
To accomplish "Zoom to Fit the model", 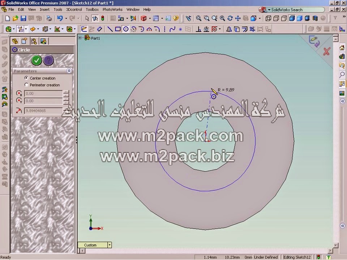I will (198, 18).
